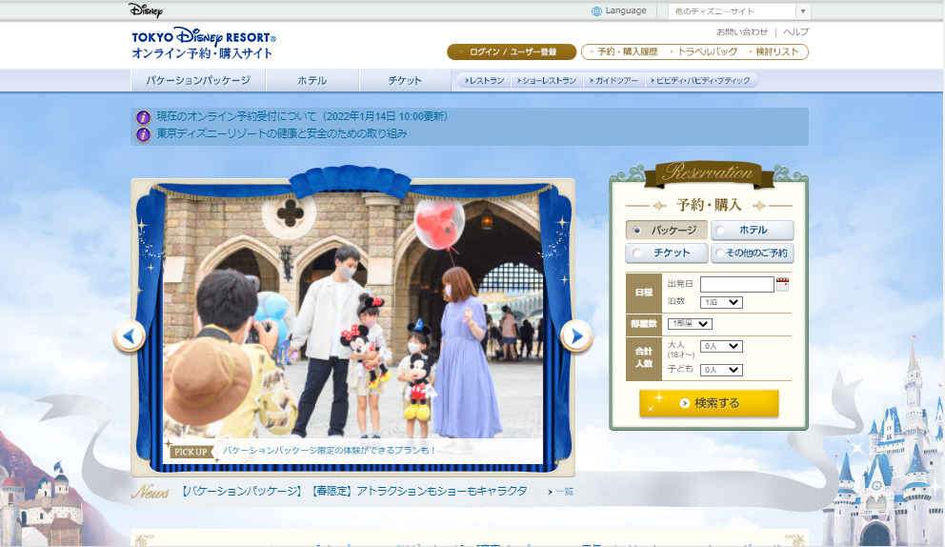The width and height of the screenshot is (945, 547).
Task: Open the バケーションパッケージ navigation tab
Action: click(198, 80)
